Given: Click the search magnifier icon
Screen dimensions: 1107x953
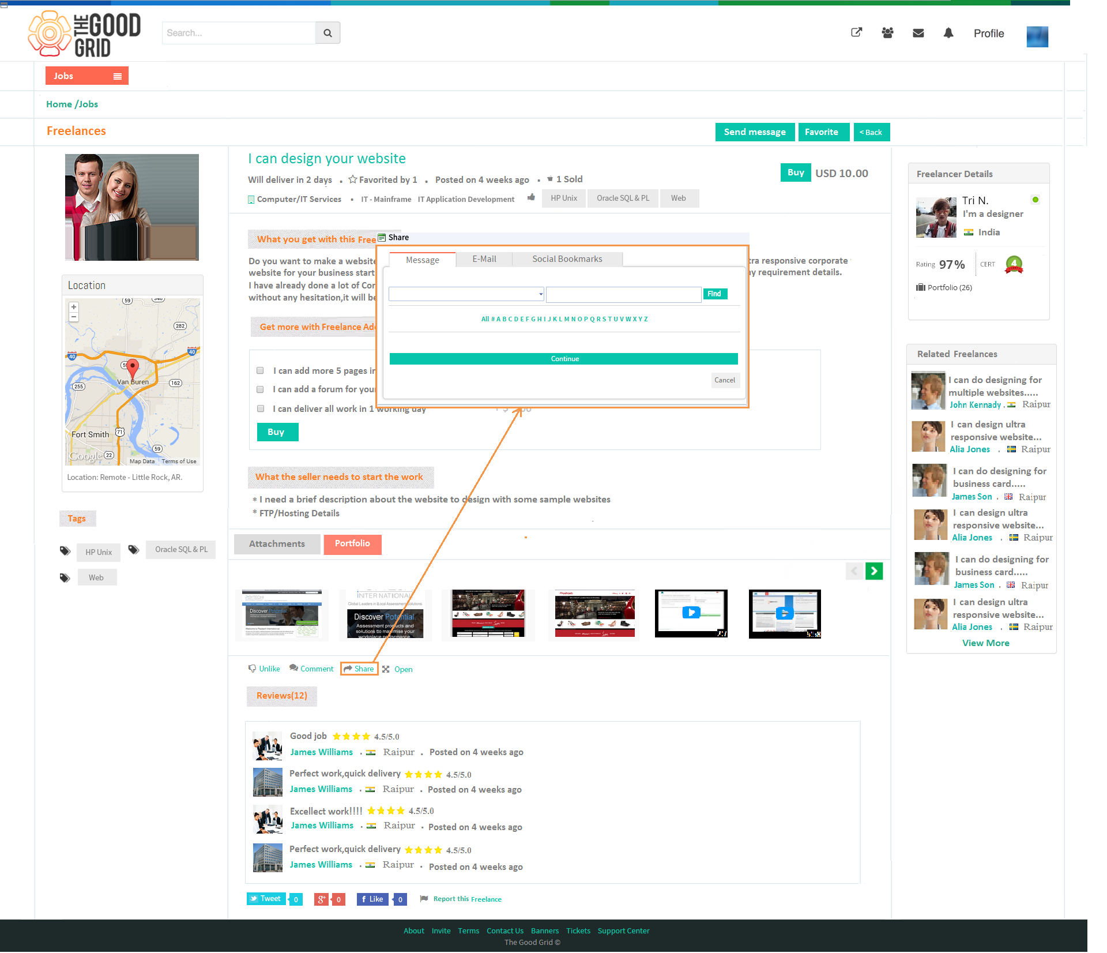Looking at the screenshot, I should click(x=327, y=33).
